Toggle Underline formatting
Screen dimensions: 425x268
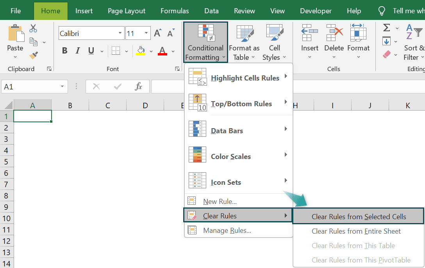91,51
